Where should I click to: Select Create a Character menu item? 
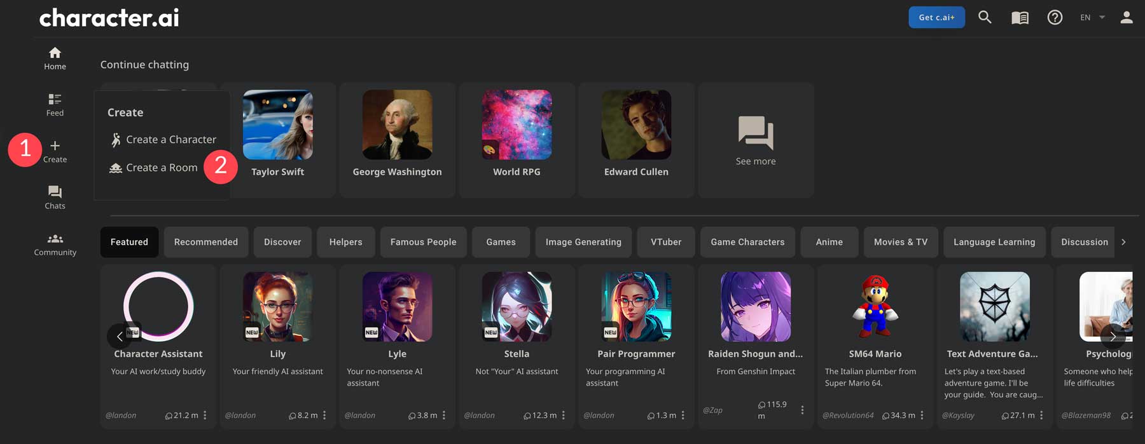click(170, 140)
